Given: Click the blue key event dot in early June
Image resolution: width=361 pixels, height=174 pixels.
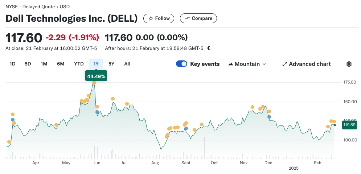Looking at the screenshot, I should coord(97,112).
